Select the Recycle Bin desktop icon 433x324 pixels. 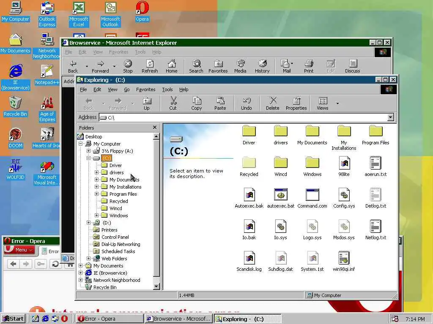[x=15, y=107]
